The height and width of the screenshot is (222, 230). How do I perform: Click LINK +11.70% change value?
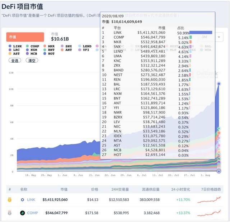point(183,200)
